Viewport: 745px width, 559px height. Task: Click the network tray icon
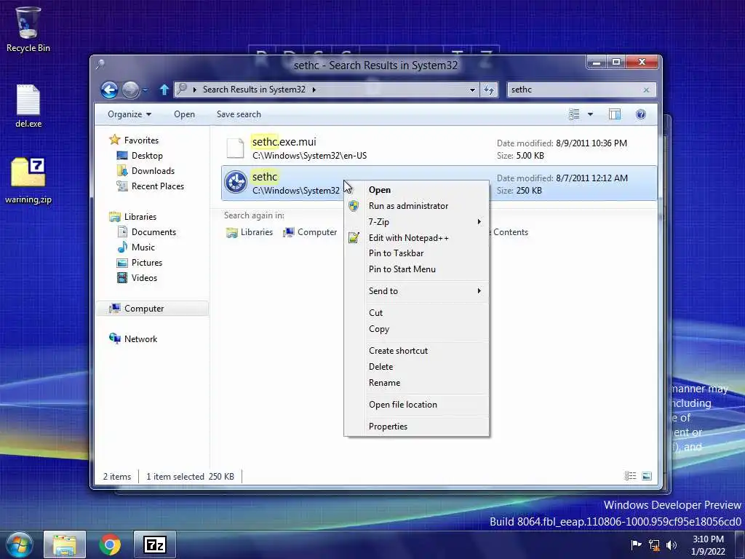tap(654, 545)
